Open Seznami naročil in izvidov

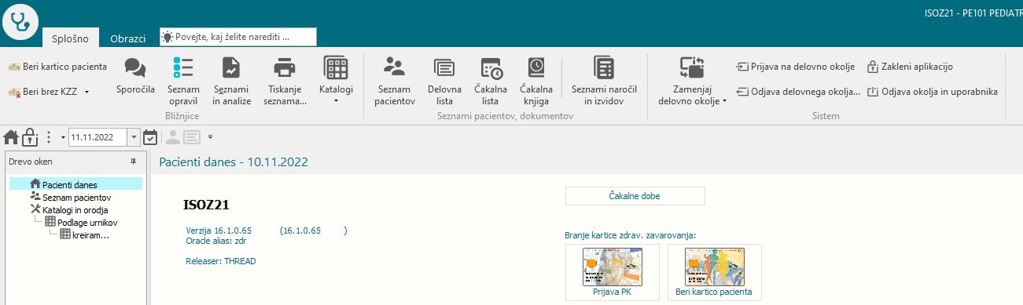603,82
